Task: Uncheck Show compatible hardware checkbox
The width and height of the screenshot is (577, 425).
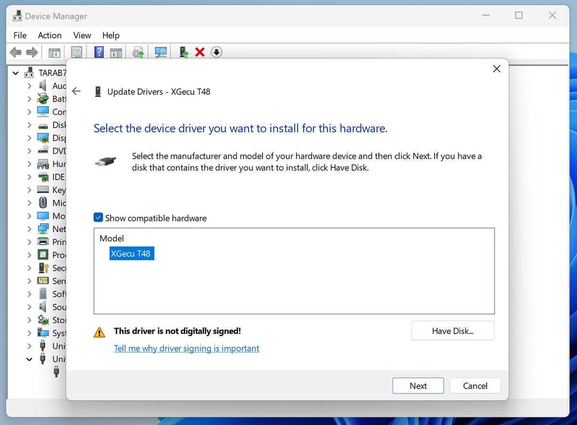Action: point(98,218)
